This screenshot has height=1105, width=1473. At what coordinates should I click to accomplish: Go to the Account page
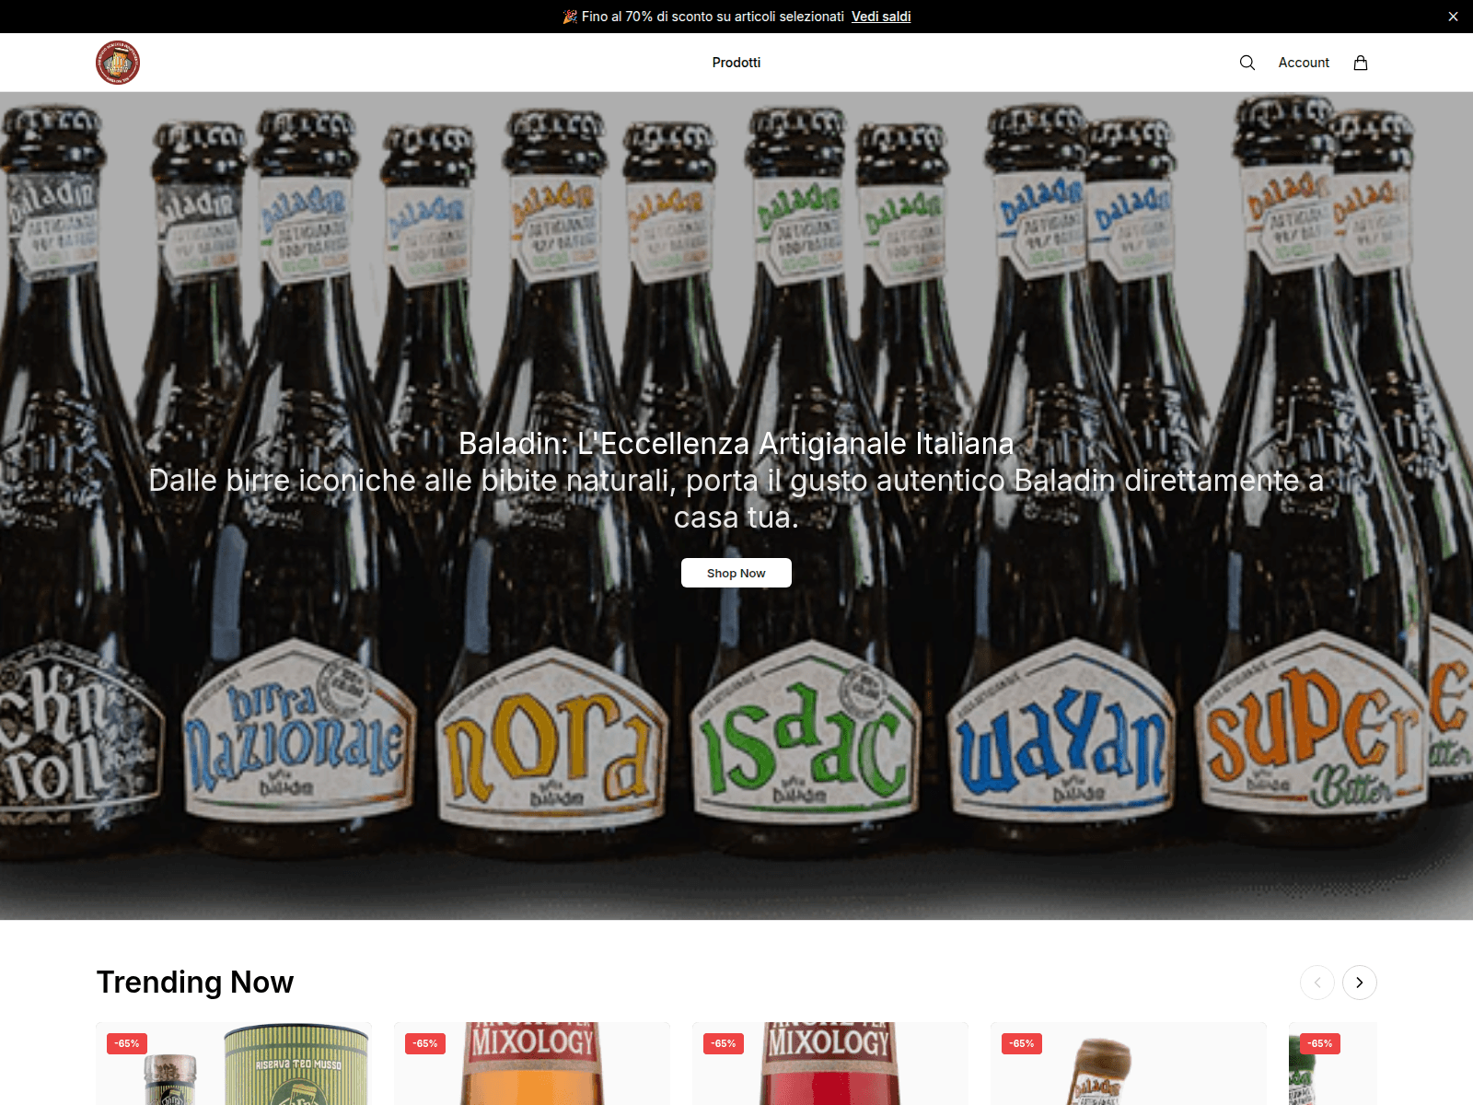pyautogui.click(x=1304, y=63)
